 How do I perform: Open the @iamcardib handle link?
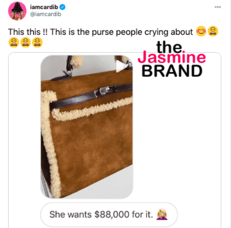pyautogui.click(x=46, y=14)
